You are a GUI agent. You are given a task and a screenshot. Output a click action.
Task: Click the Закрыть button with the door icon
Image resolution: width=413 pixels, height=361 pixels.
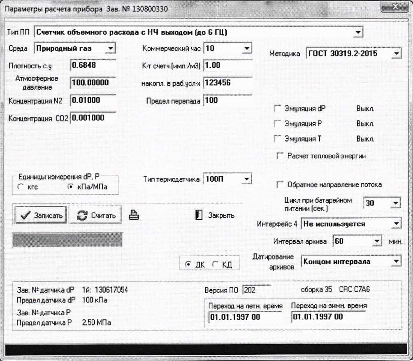(215, 215)
